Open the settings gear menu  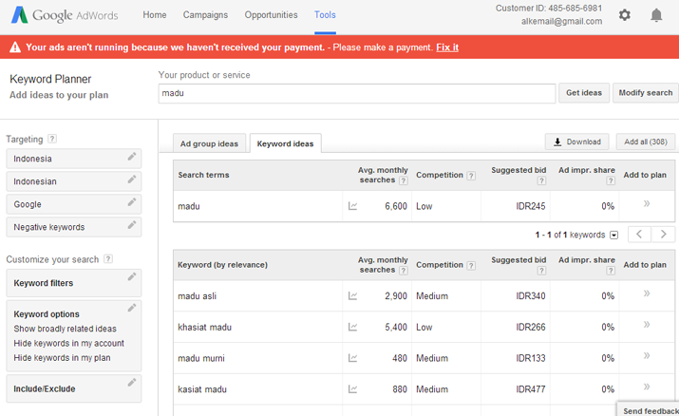click(625, 15)
